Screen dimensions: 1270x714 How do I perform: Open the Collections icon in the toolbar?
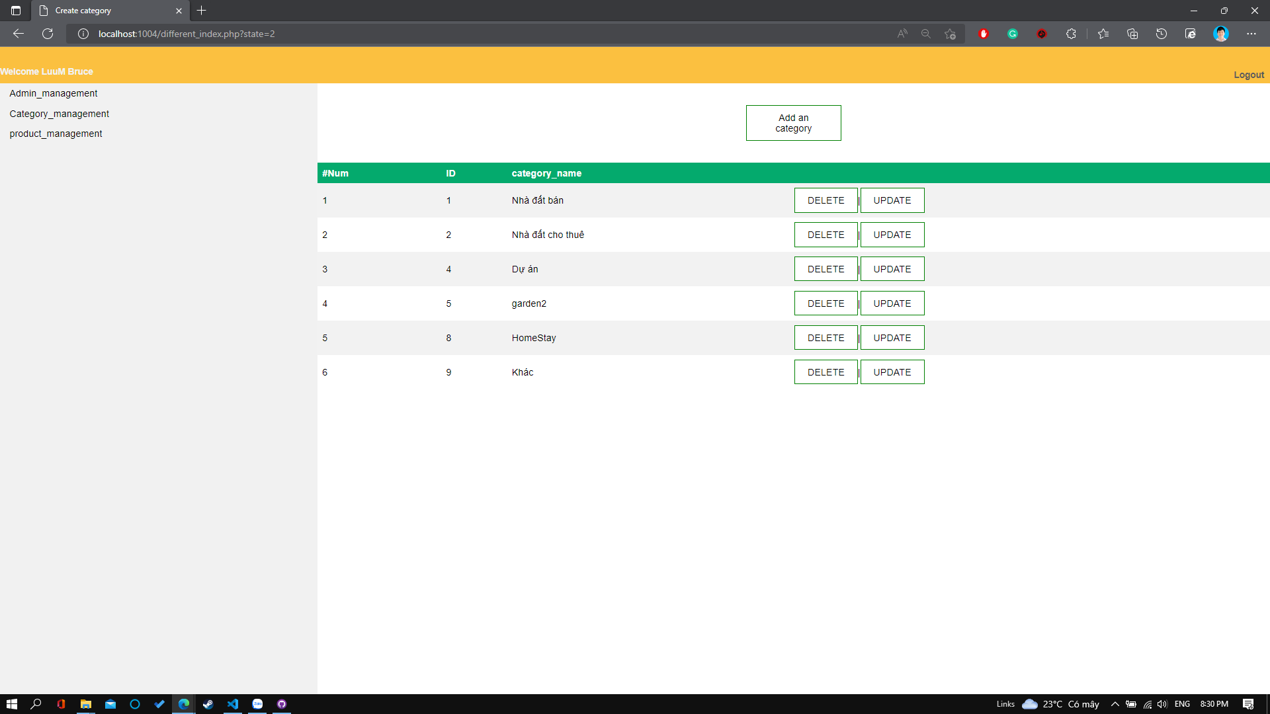[1132, 34]
